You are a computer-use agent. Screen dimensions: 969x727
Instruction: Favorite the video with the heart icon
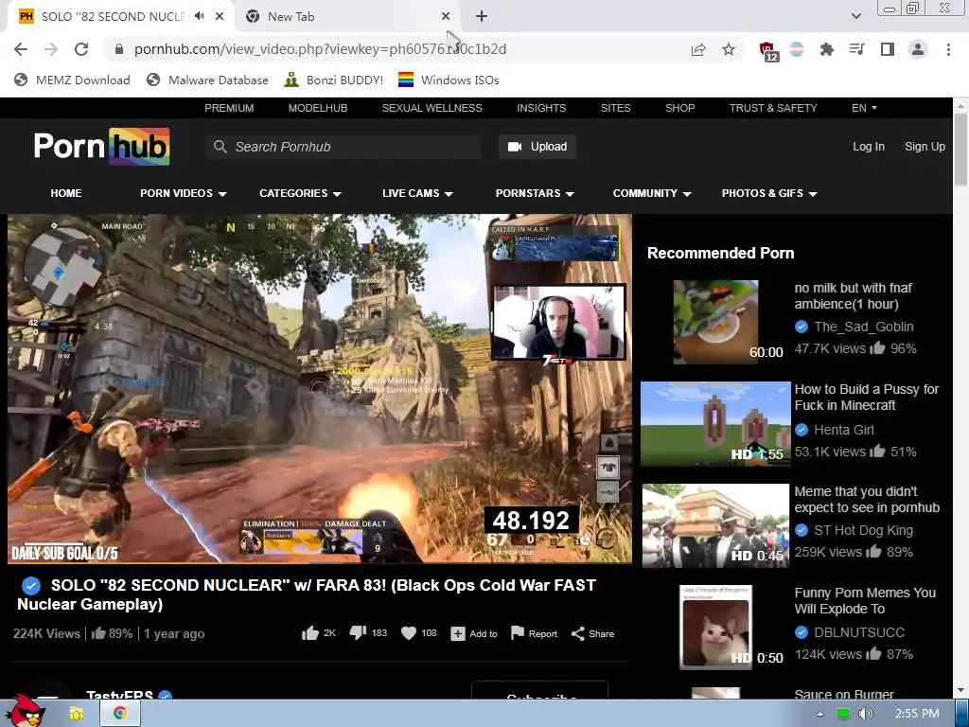[409, 633]
